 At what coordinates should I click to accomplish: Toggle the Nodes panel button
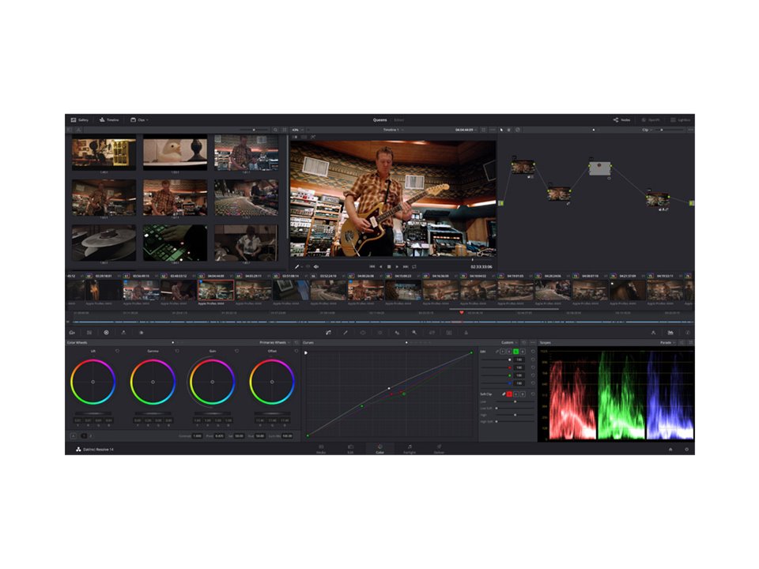coord(621,119)
